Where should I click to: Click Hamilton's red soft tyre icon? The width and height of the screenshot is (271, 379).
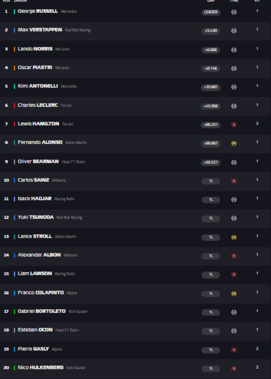click(234, 125)
